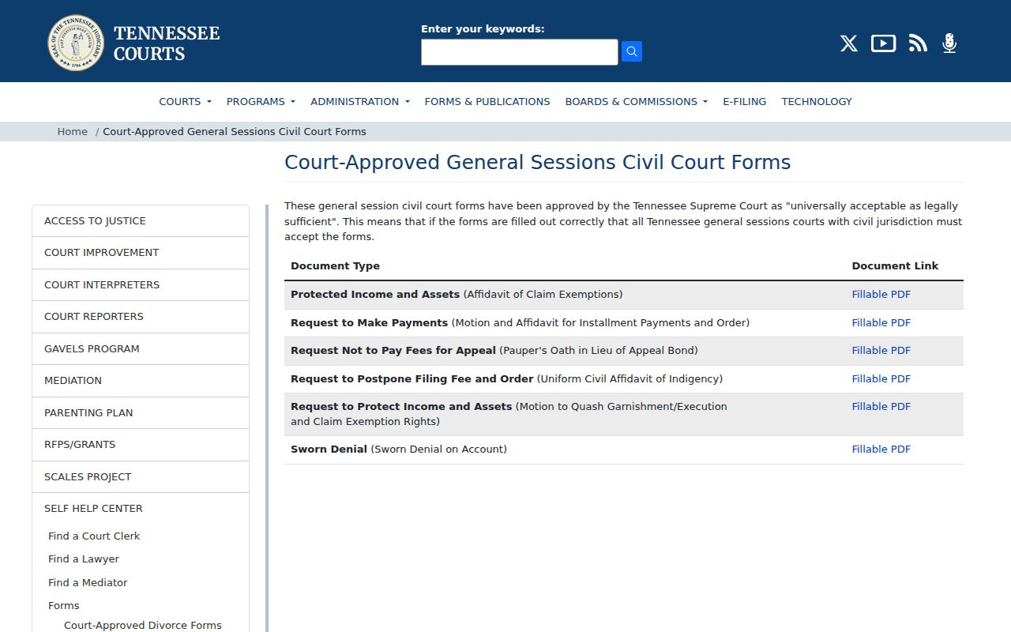Open Fillable PDF for Request to Make Payments
Viewport: 1011px width, 632px height.
(x=881, y=323)
